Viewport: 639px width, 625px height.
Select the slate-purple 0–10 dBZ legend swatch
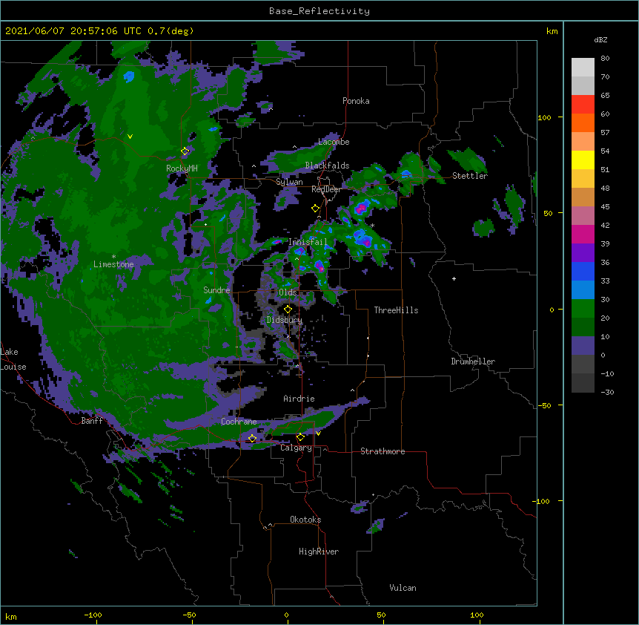coord(583,346)
